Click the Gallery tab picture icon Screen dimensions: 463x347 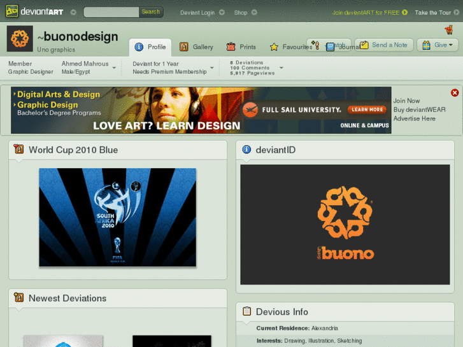[x=183, y=46]
